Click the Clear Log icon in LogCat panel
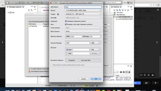 click(124, 72)
